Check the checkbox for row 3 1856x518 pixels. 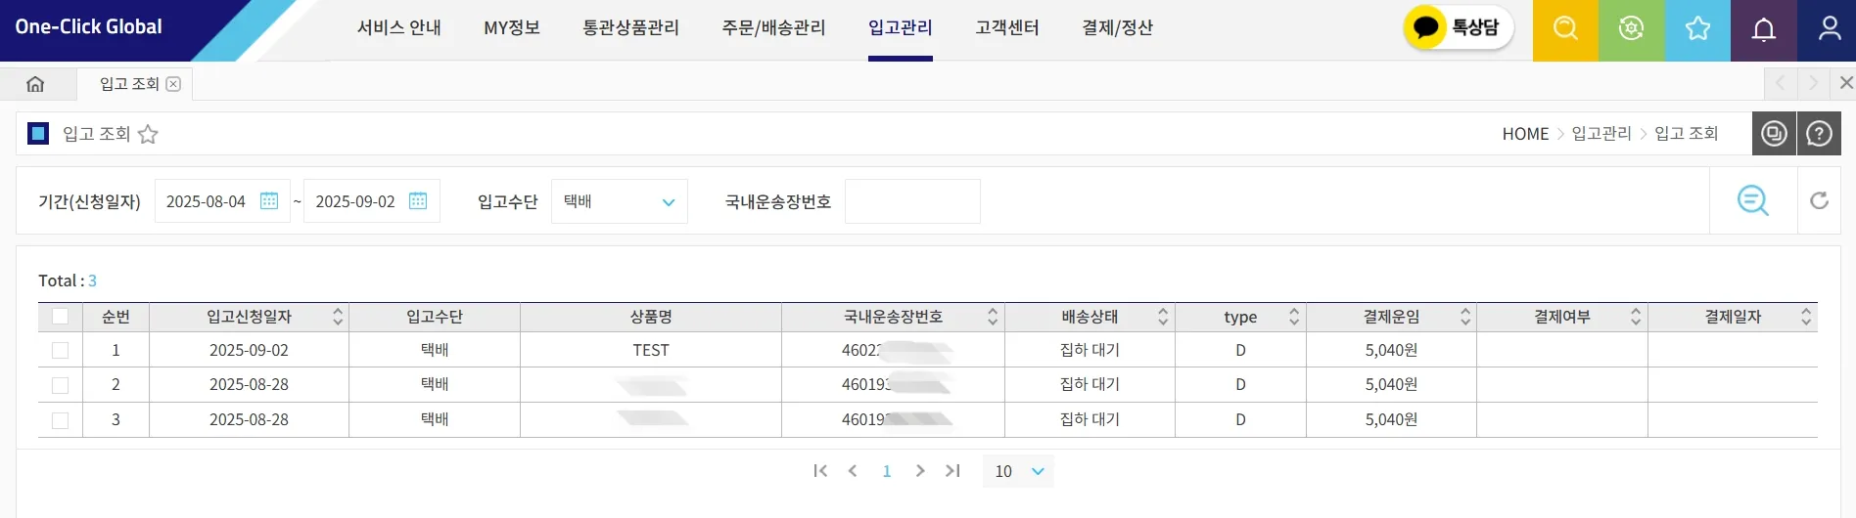tap(60, 420)
